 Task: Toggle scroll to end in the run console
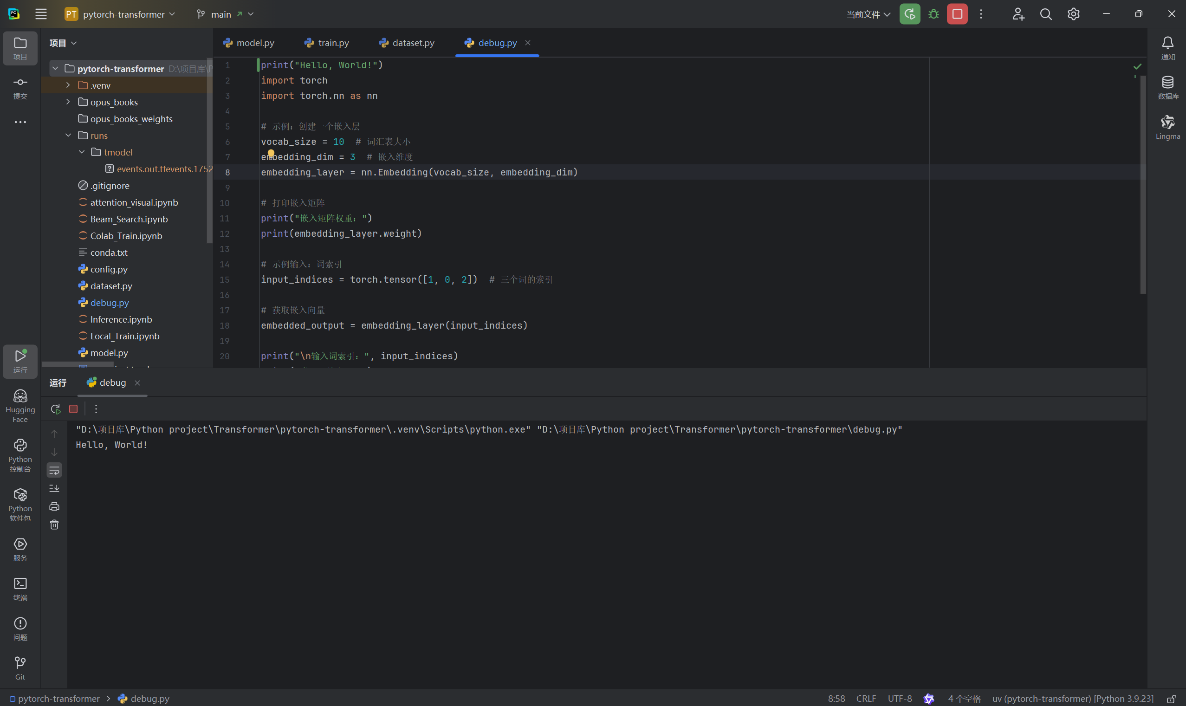pos(54,489)
